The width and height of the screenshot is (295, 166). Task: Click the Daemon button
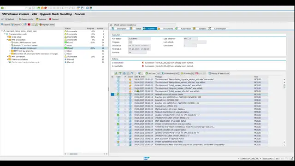(54, 19)
